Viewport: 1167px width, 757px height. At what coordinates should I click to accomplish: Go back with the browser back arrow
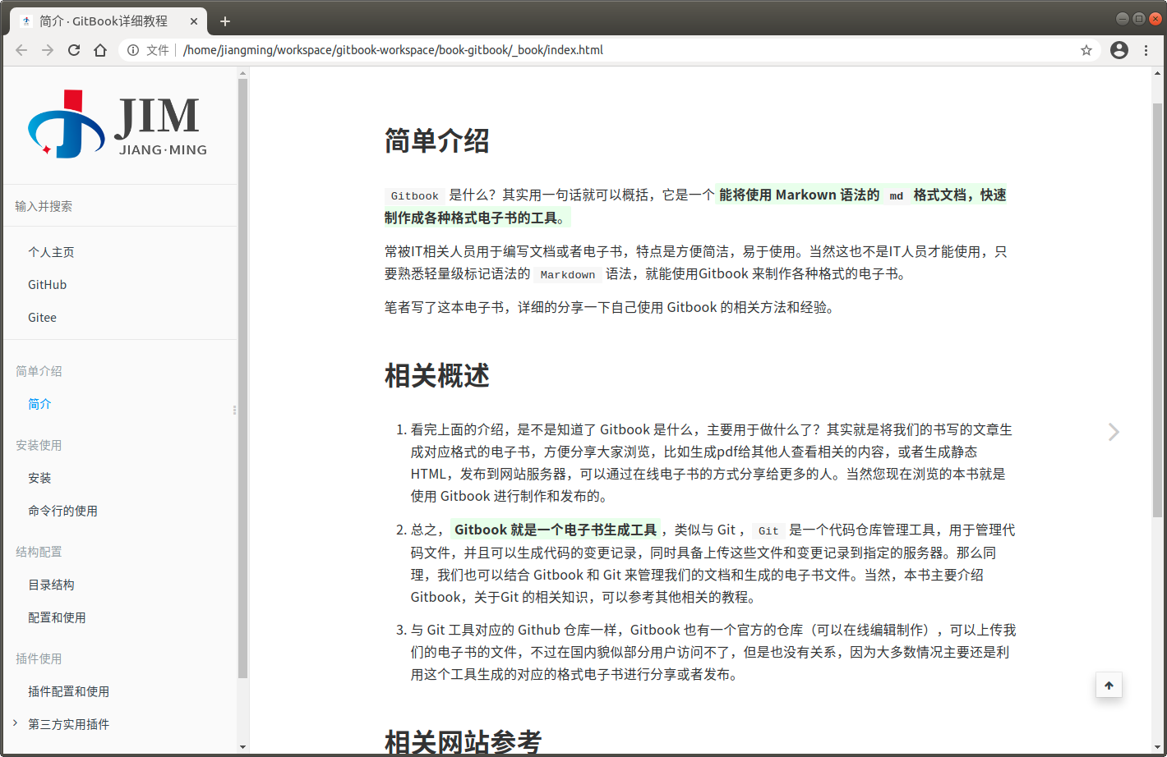click(x=21, y=50)
